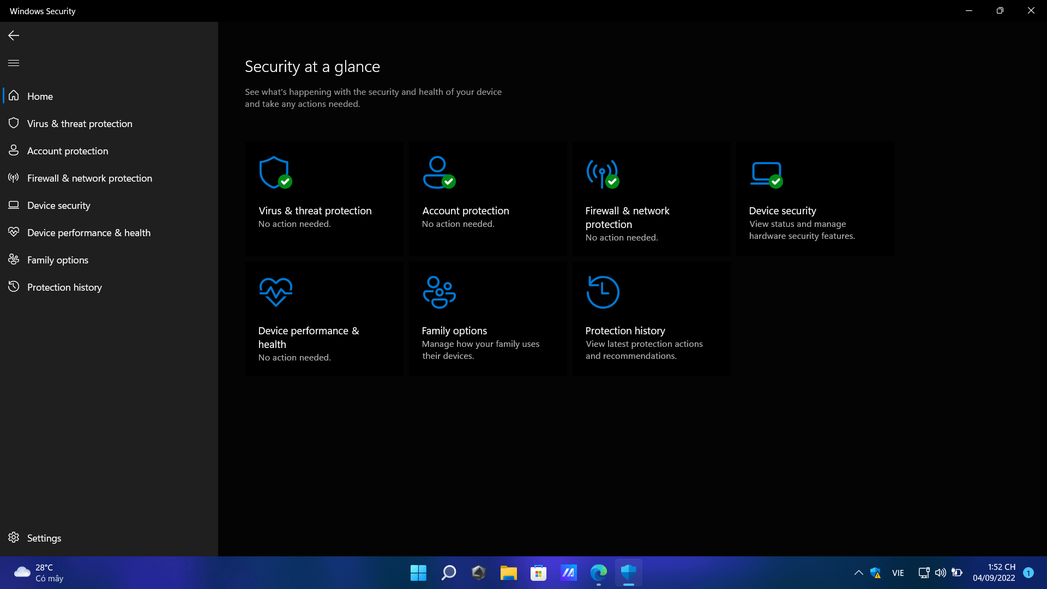The width and height of the screenshot is (1047, 589).
Task: Open Account protection in sidebar
Action: [x=109, y=151]
